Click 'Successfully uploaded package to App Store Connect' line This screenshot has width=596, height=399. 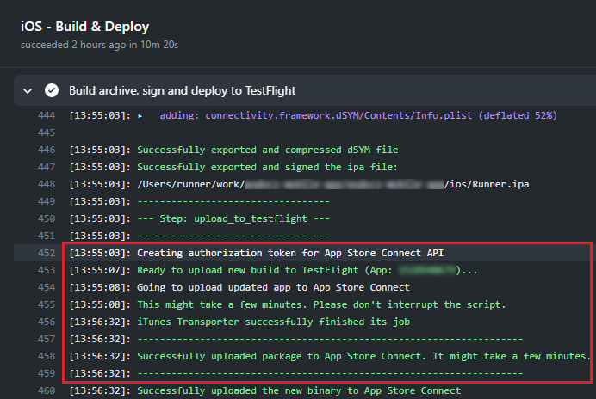pos(363,356)
